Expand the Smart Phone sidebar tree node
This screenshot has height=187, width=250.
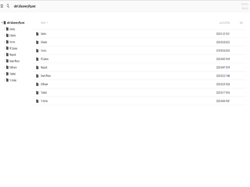coord(4,61)
